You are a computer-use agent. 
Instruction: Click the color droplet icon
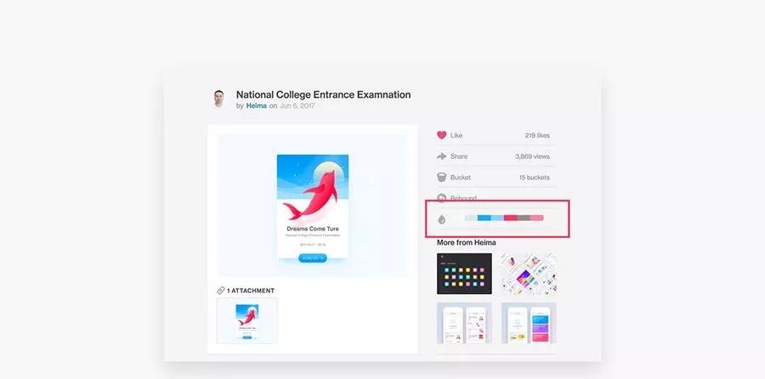tap(441, 219)
